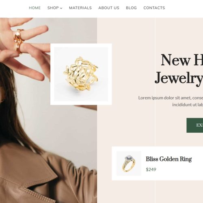The image size is (203, 203).
Task: Visit the BLOG section
Action: [x=131, y=8]
